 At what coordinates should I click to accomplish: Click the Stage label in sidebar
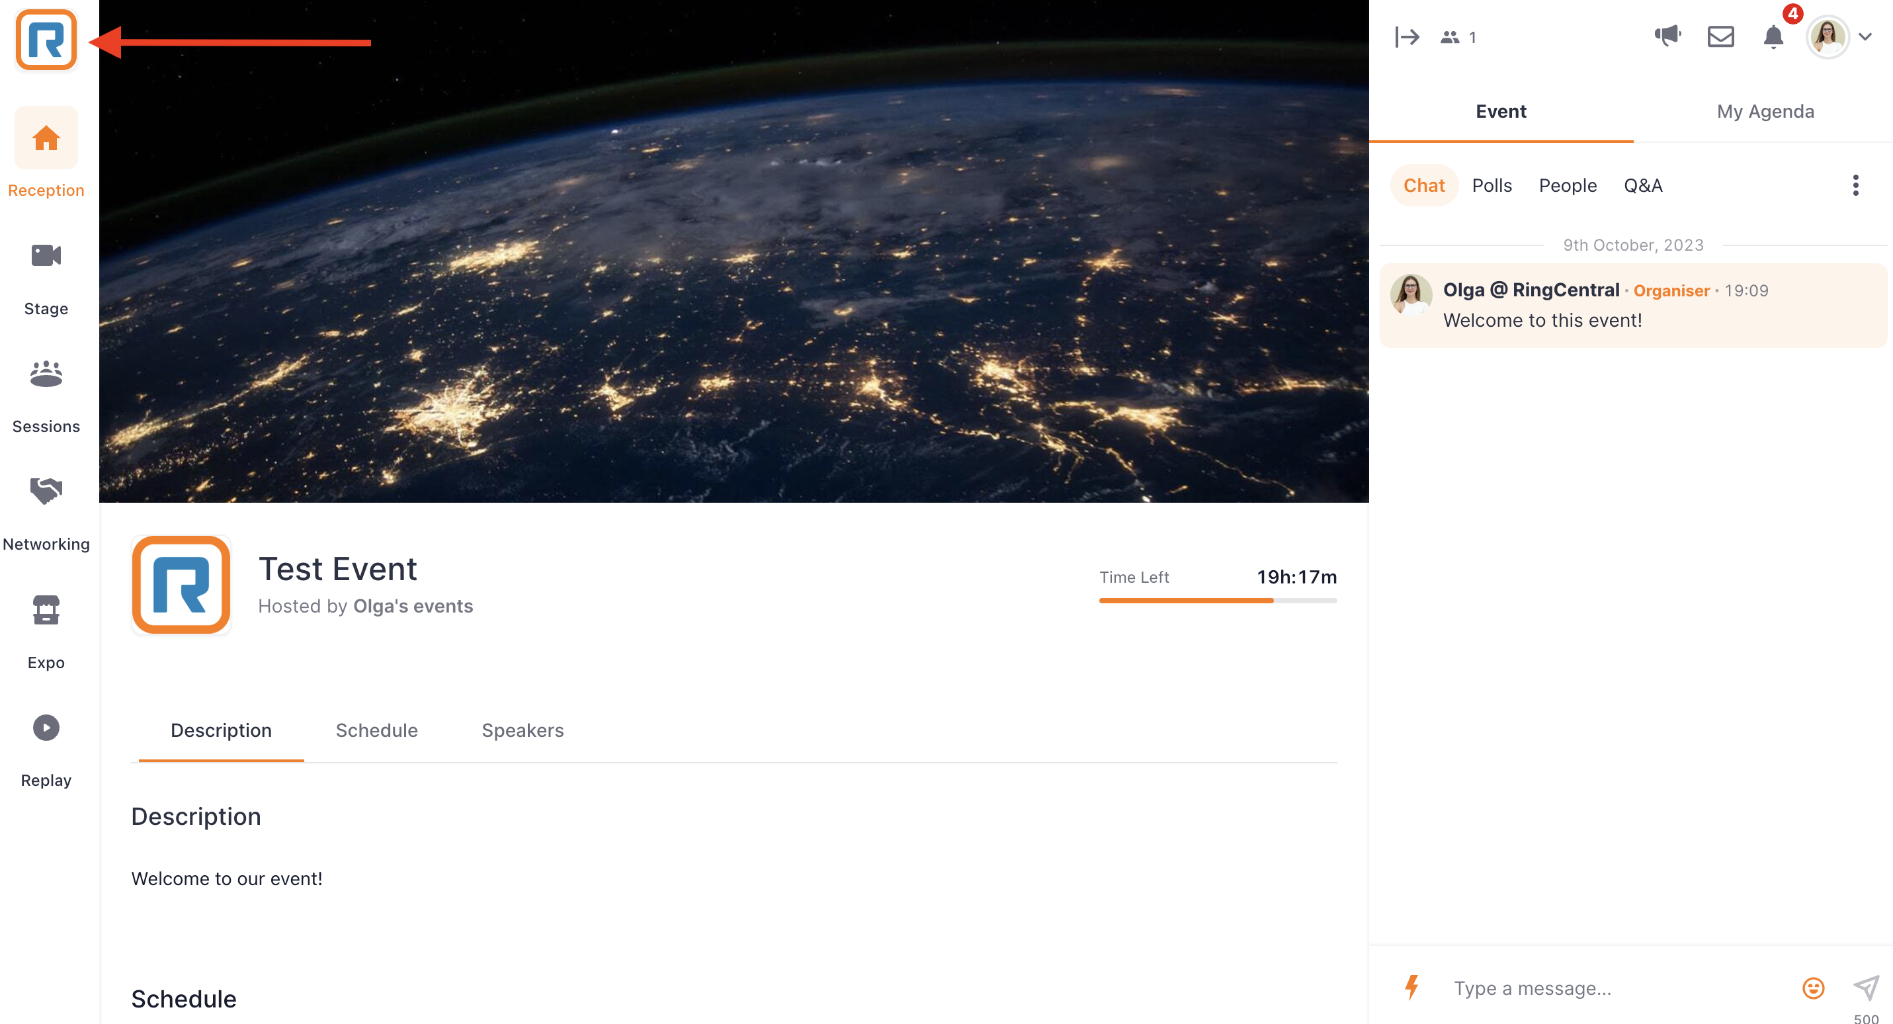click(46, 309)
